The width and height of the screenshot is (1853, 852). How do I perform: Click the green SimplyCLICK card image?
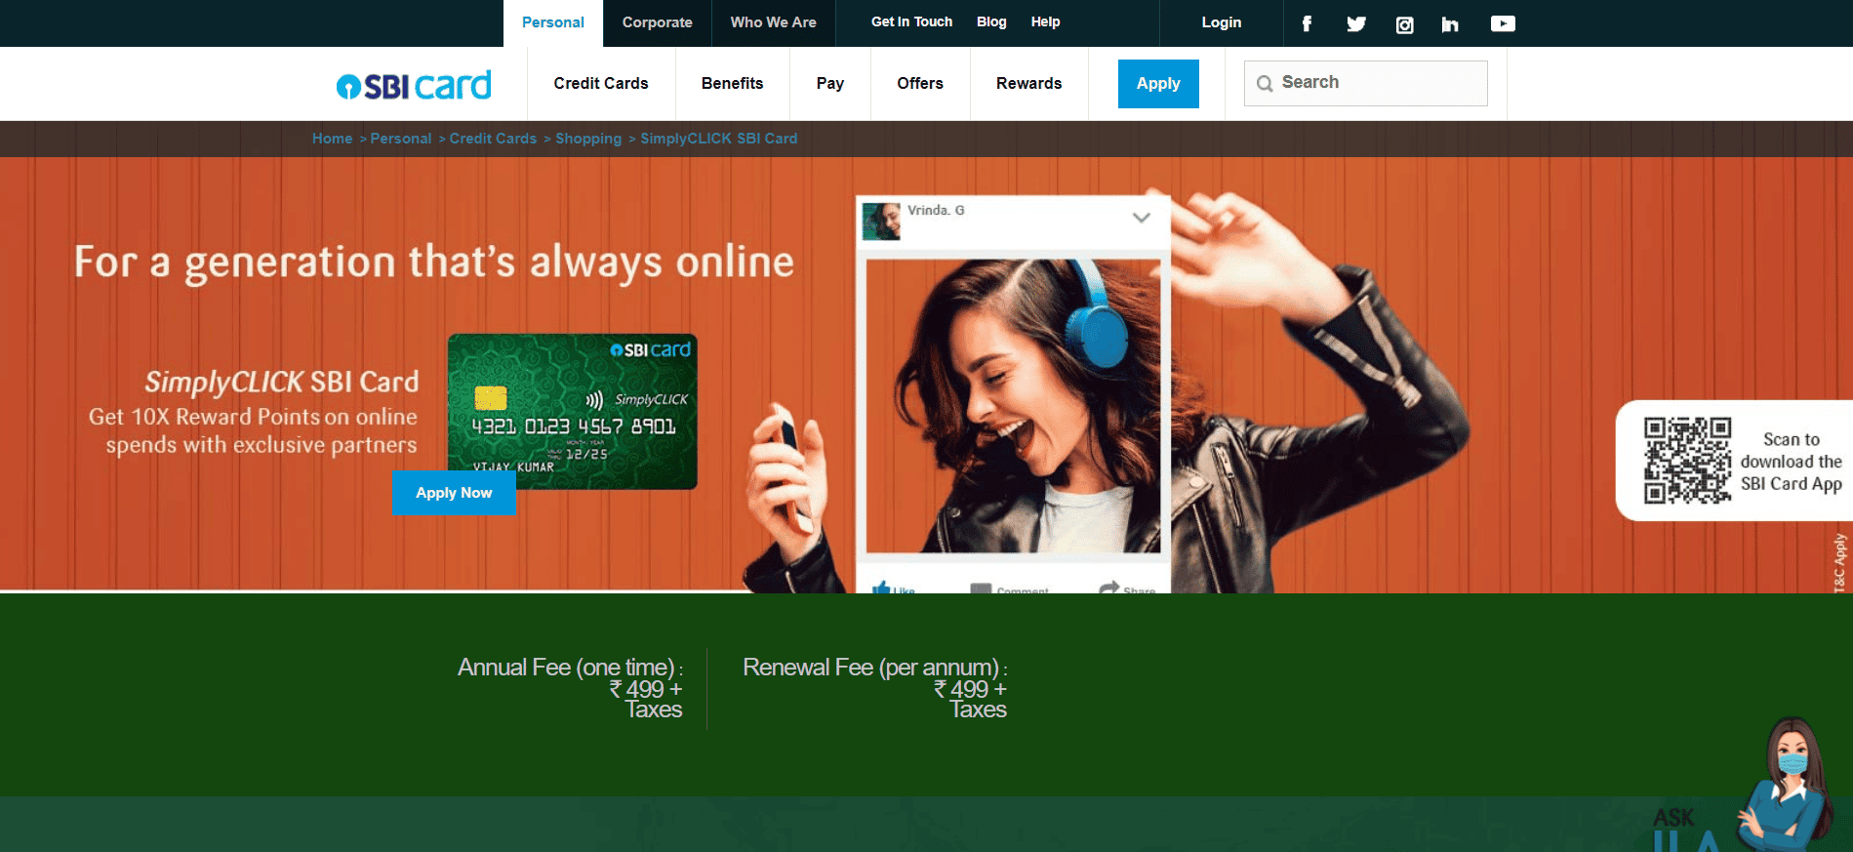573,411
